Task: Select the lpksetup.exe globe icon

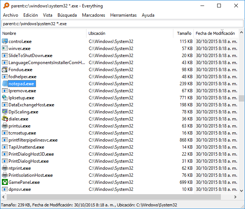Action: click(x=5, y=98)
